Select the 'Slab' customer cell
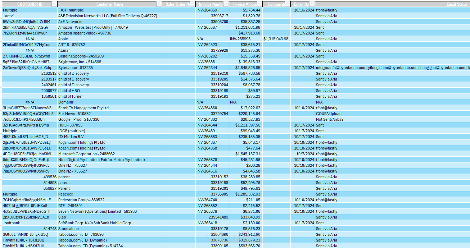 (x=110, y=217)
